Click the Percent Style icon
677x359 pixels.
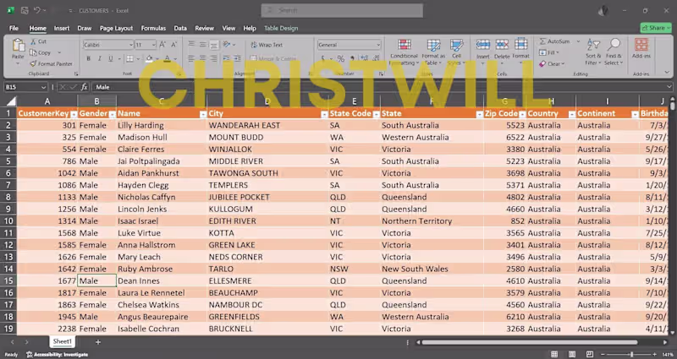point(341,58)
